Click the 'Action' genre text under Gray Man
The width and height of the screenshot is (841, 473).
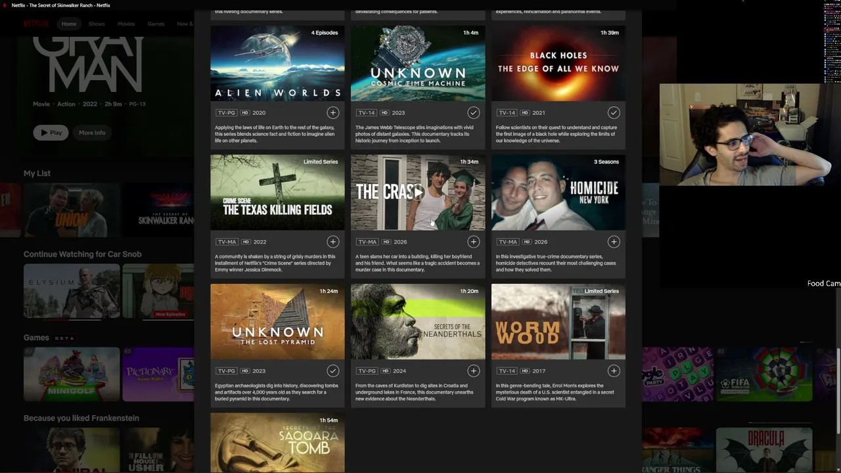click(66, 104)
